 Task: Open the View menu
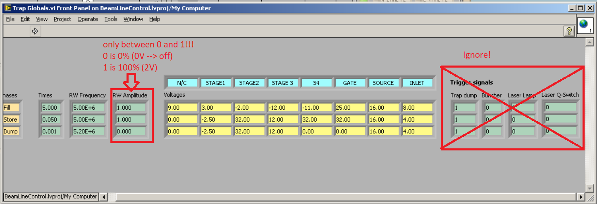42,19
